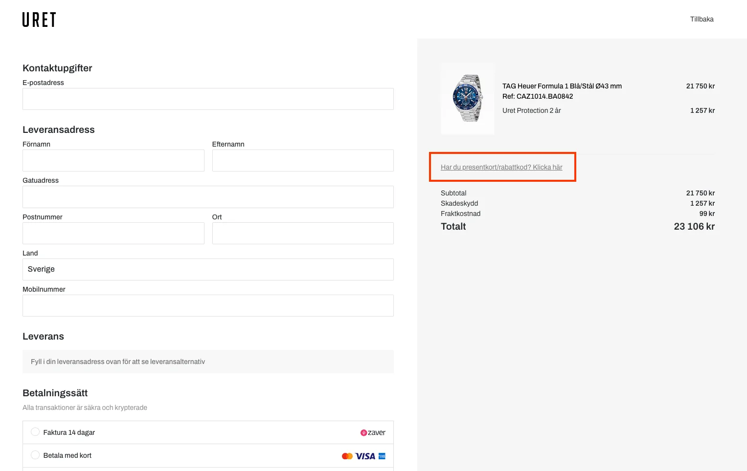The image size is (747, 471).
Task: Focus the Mobilnummer input field
Action: pos(208,305)
